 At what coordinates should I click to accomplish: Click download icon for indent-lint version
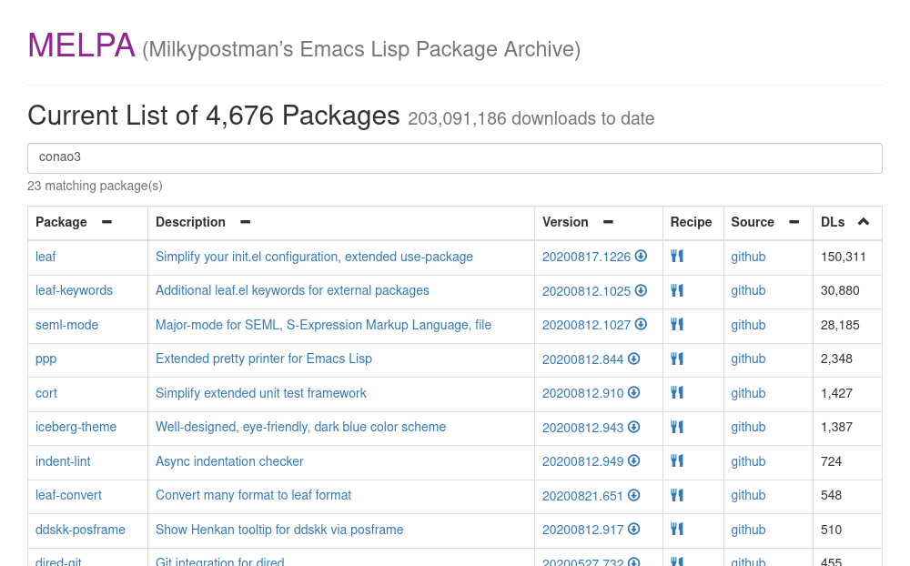(633, 461)
